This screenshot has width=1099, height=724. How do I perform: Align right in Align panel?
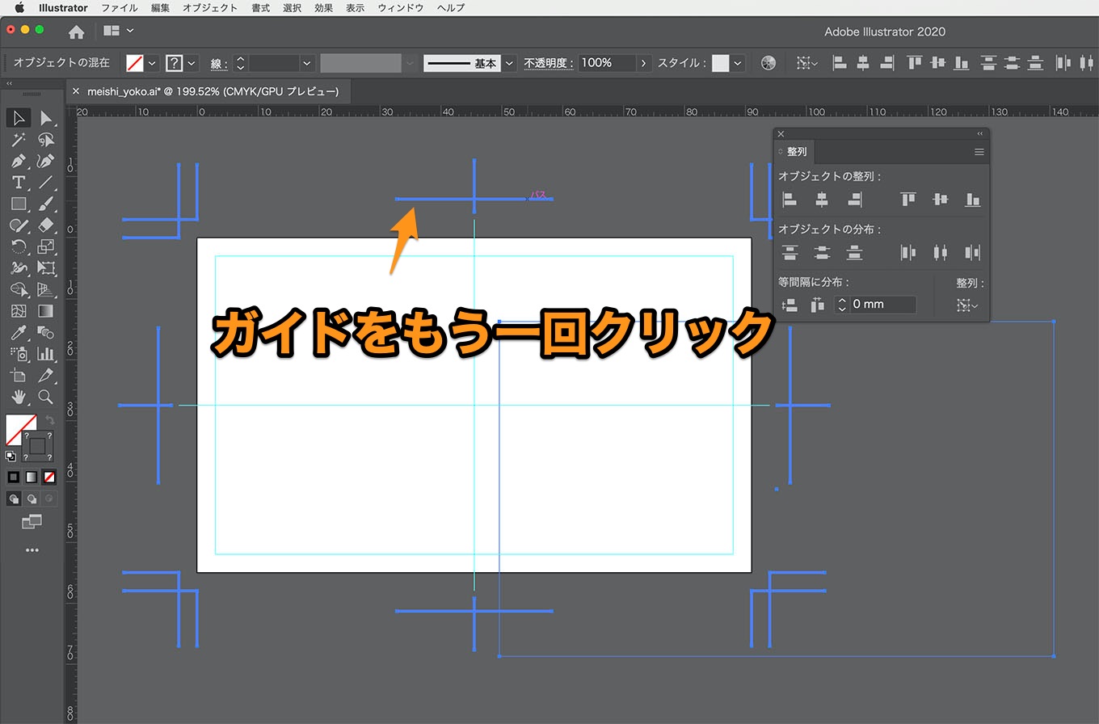[854, 199]
